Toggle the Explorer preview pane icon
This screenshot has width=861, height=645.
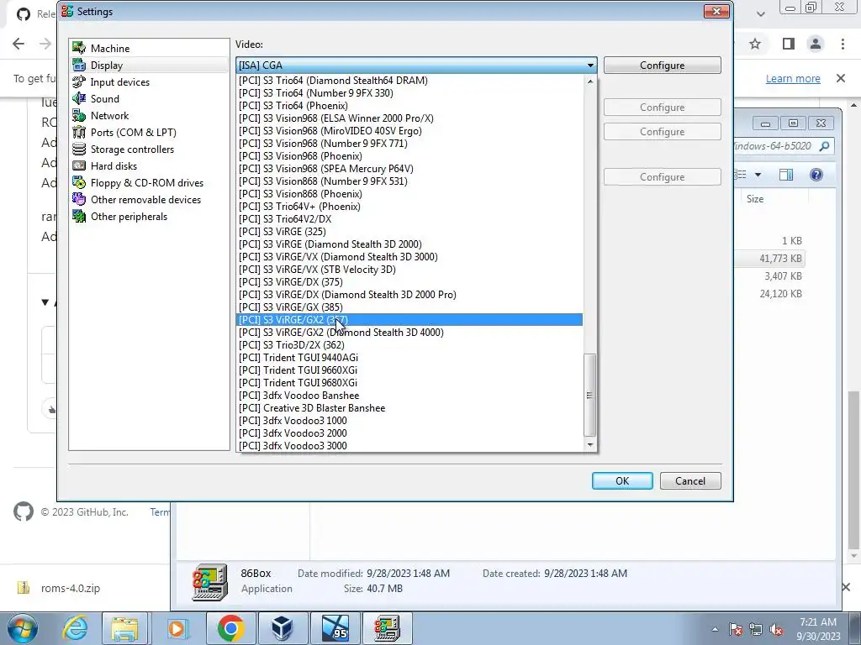pos(786,175)
